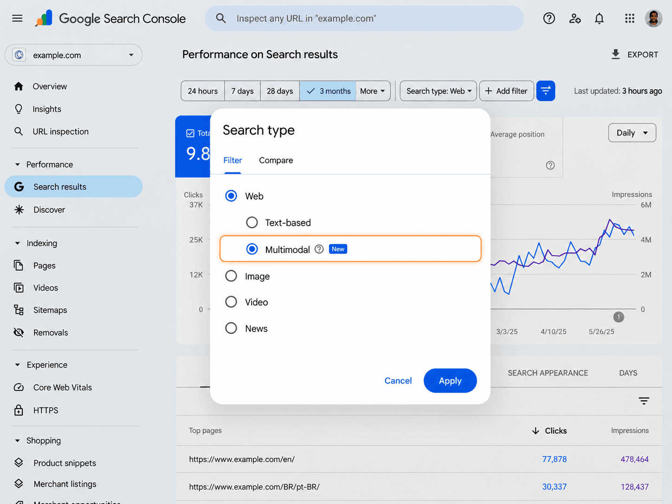Open the Removals page
This screenshot has height=504, width=672.
click(51, 332)
